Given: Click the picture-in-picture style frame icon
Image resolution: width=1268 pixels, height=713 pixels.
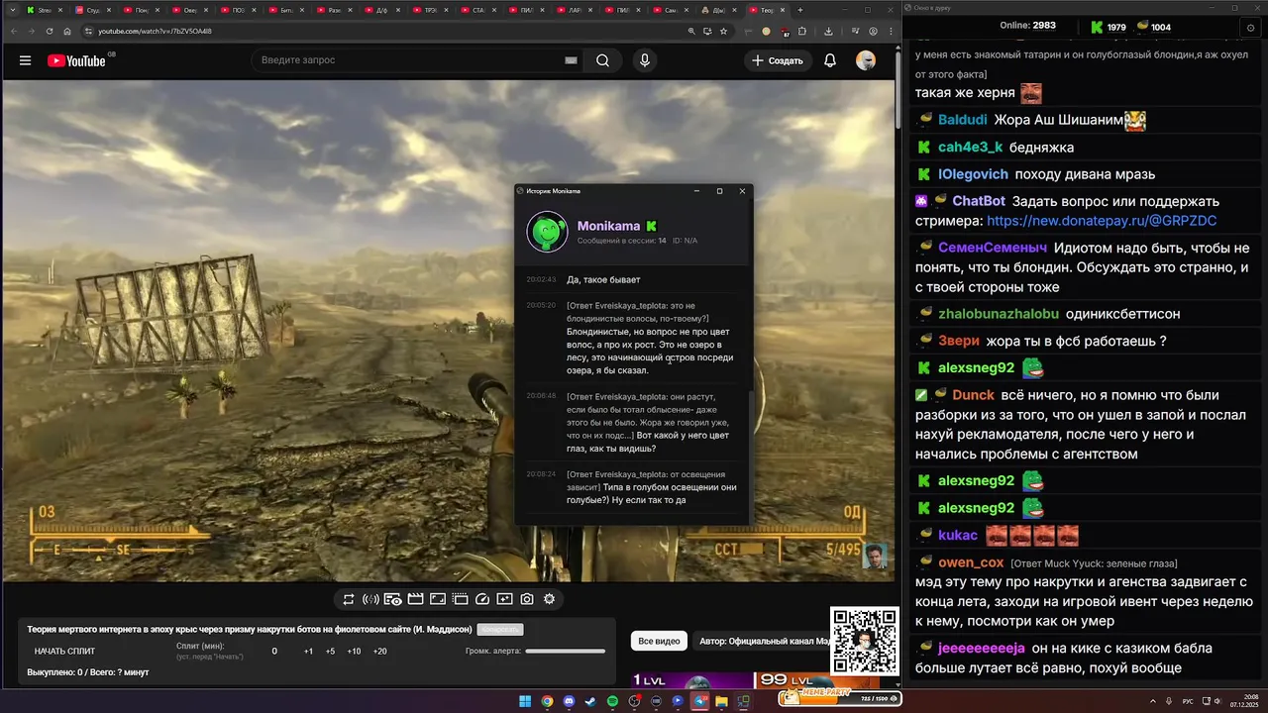Looking at the screenshot, I should (460, 599).
